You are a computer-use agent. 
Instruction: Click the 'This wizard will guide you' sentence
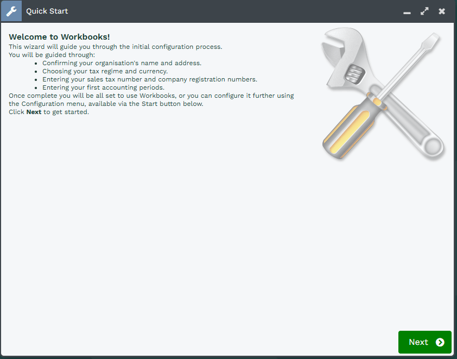(x=116, y=47)
